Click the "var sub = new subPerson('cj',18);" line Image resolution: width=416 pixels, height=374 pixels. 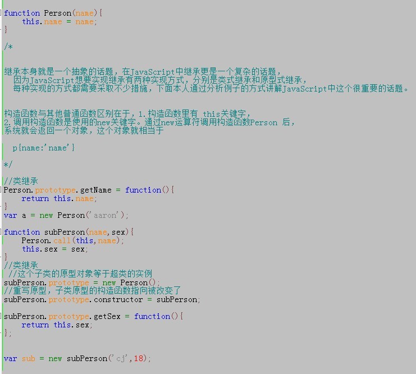coord(77,358)
